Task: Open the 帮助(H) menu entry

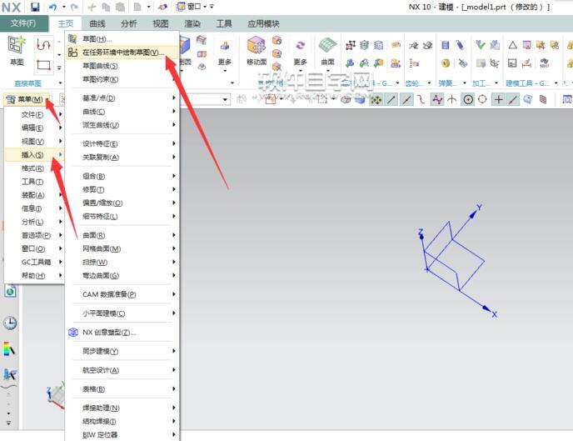Action: click(34, 275)
